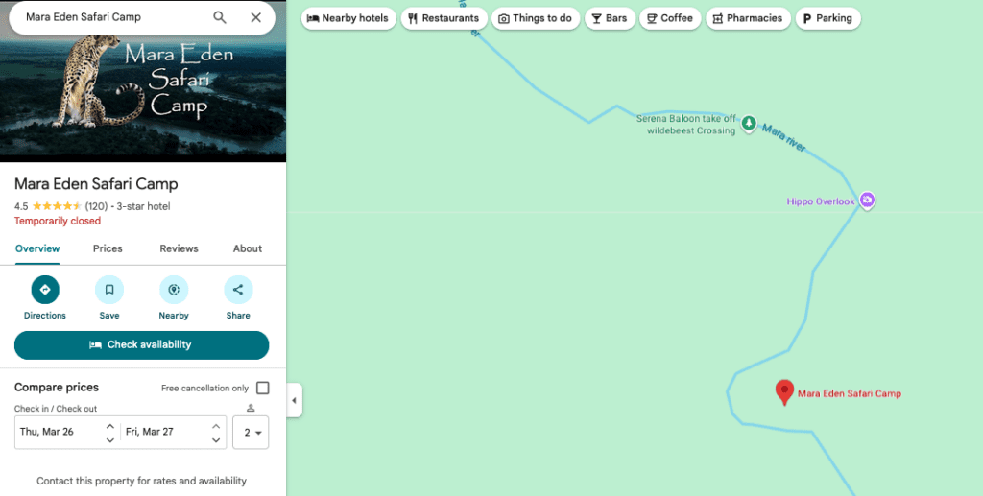Click the Serena Baloon take off green pin
The image size is (983, 496).
[749, 124]
